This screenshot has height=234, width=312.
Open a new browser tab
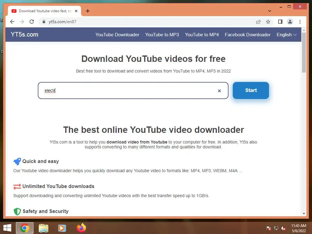[88, 11]
